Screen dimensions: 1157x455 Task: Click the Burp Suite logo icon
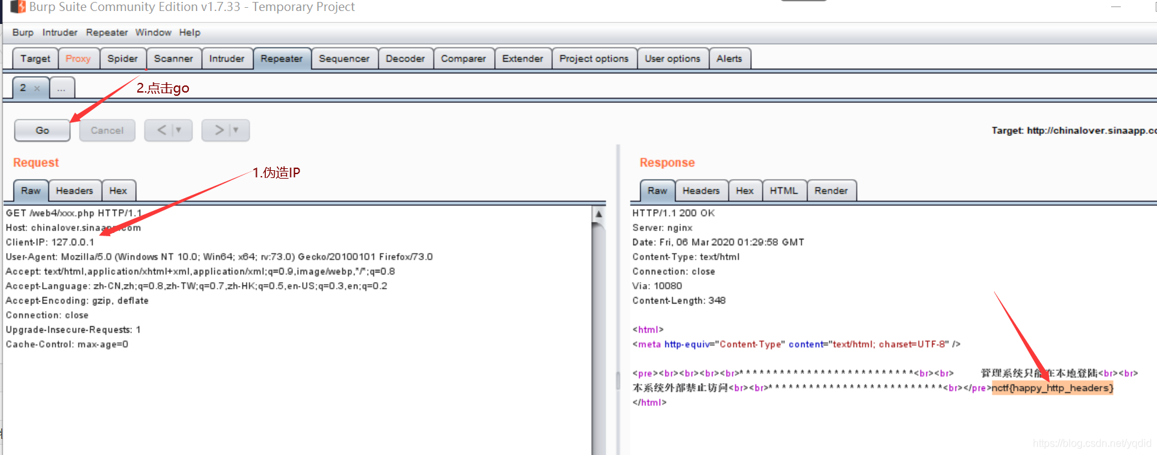point(18,7)
